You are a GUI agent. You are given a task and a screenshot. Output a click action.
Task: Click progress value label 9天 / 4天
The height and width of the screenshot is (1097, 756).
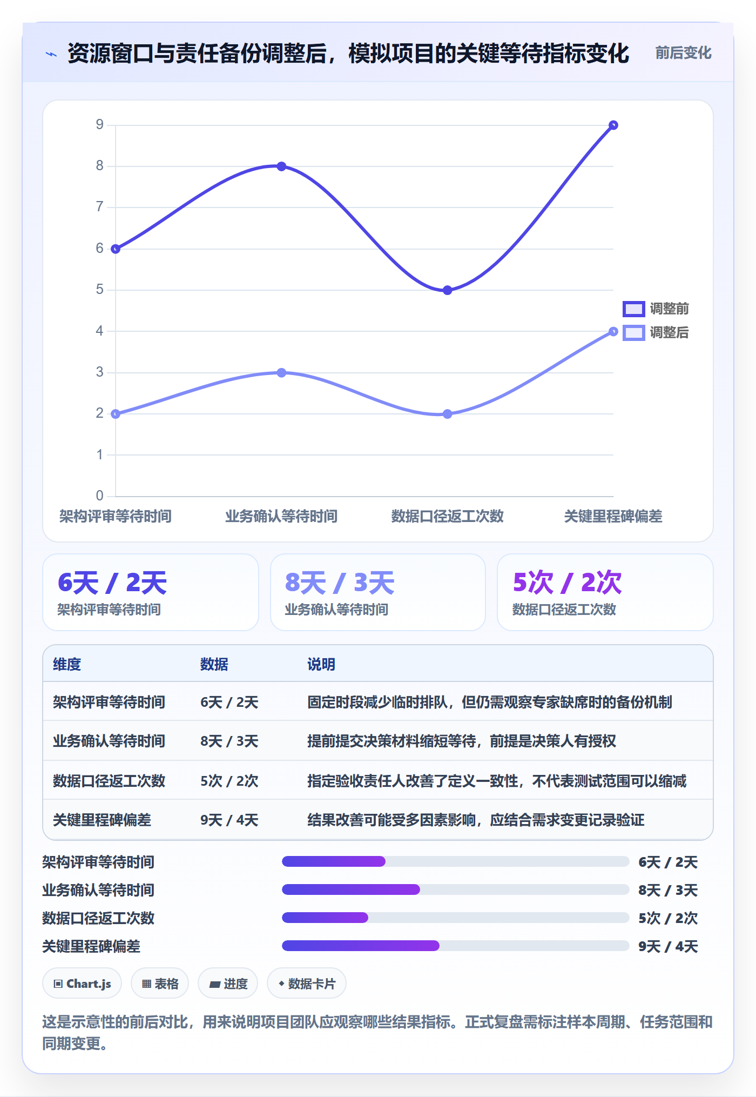coord(668,946)
